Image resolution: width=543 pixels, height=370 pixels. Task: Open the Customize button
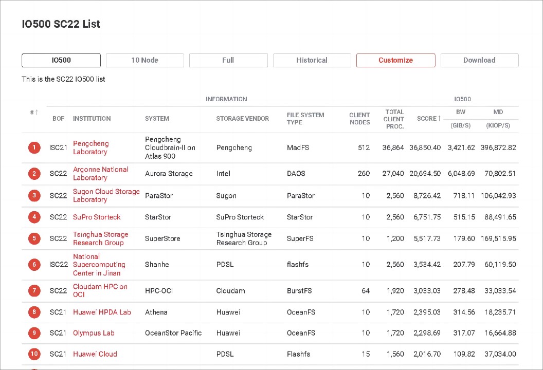(396, 60)
